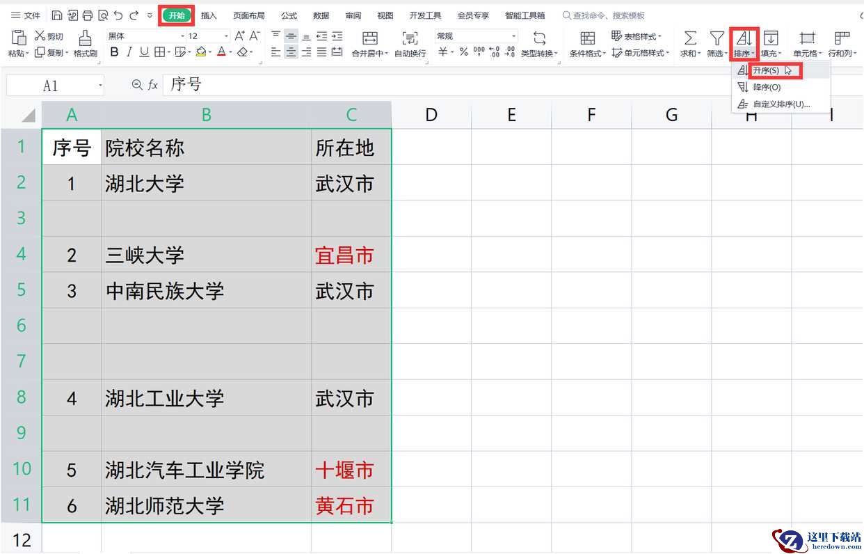Click the fill color paint bucket
864x554 pixels.
point(200,52)
